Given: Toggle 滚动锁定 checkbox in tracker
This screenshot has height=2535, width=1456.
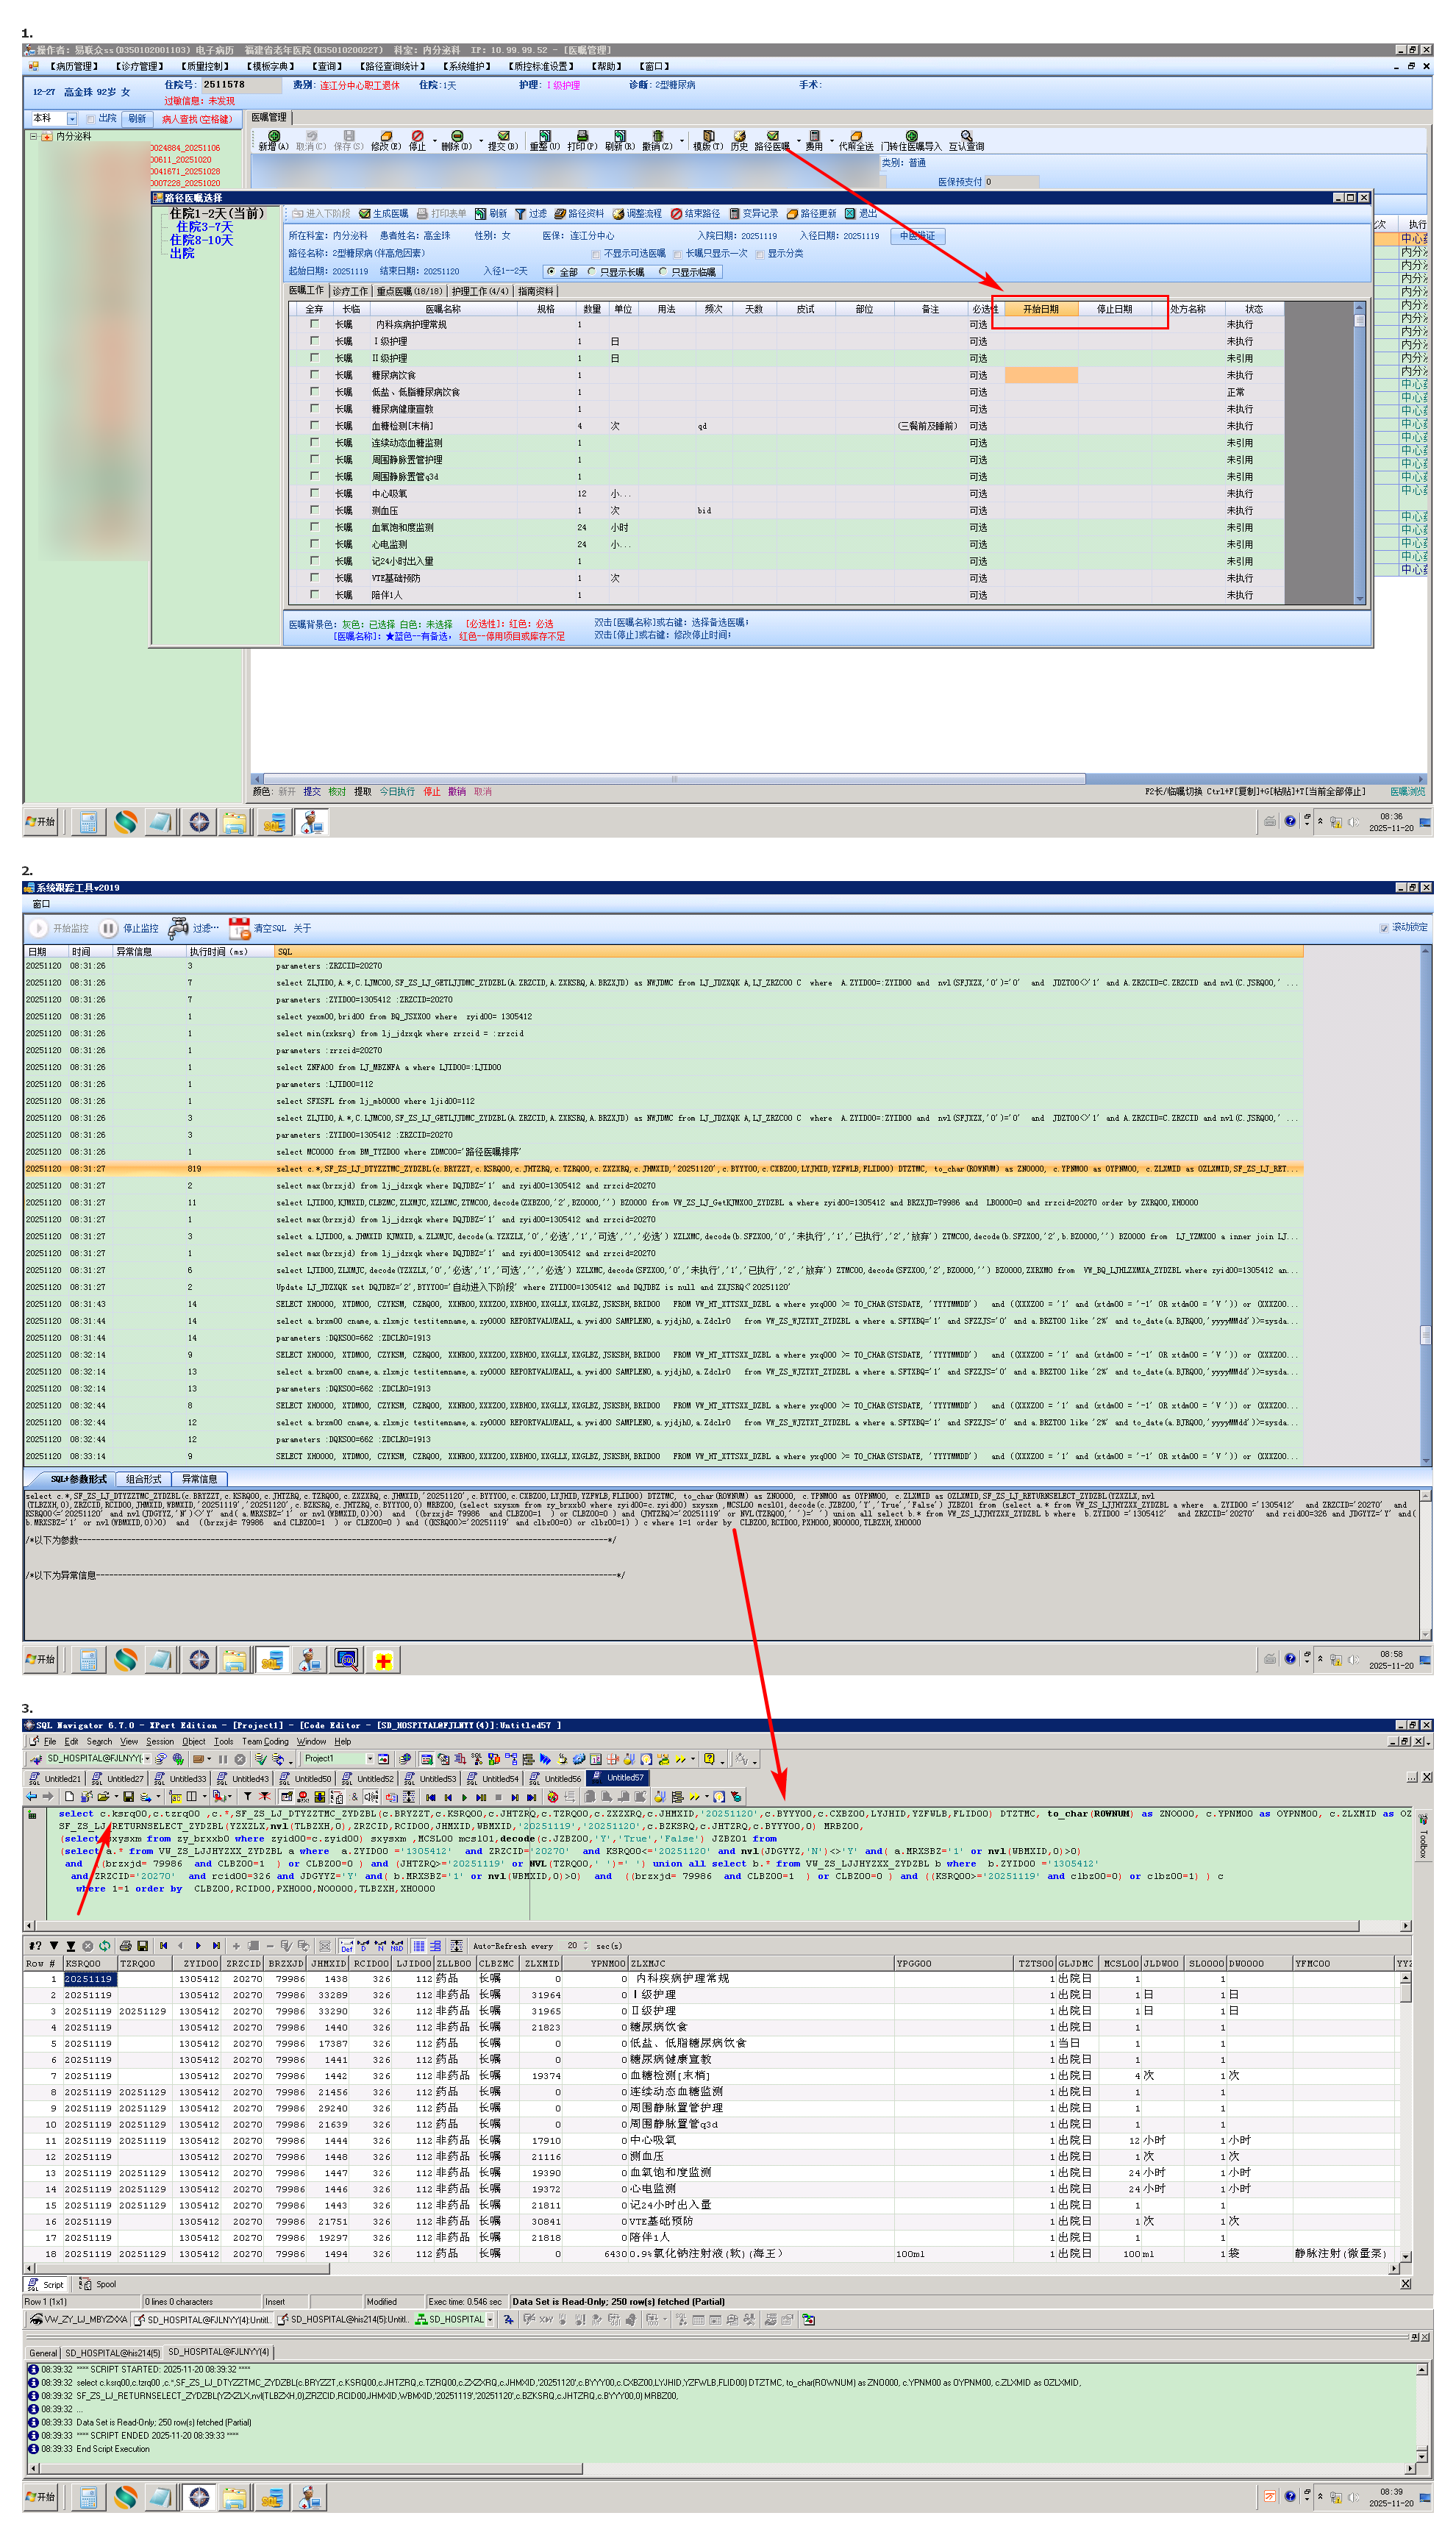Looking at the screenshot, I should click(x=1384, y=927).
